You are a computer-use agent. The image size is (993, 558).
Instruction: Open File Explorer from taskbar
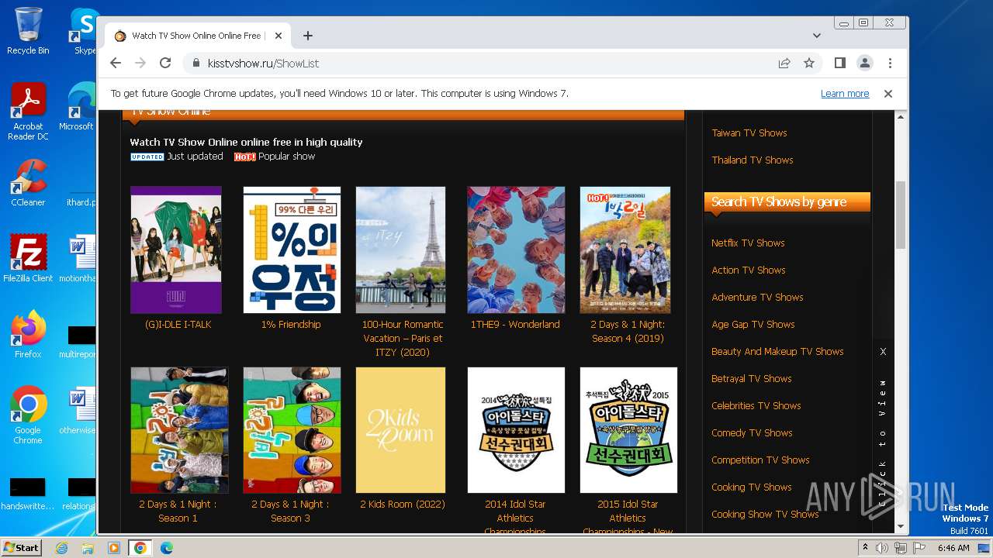coord(88,548)
